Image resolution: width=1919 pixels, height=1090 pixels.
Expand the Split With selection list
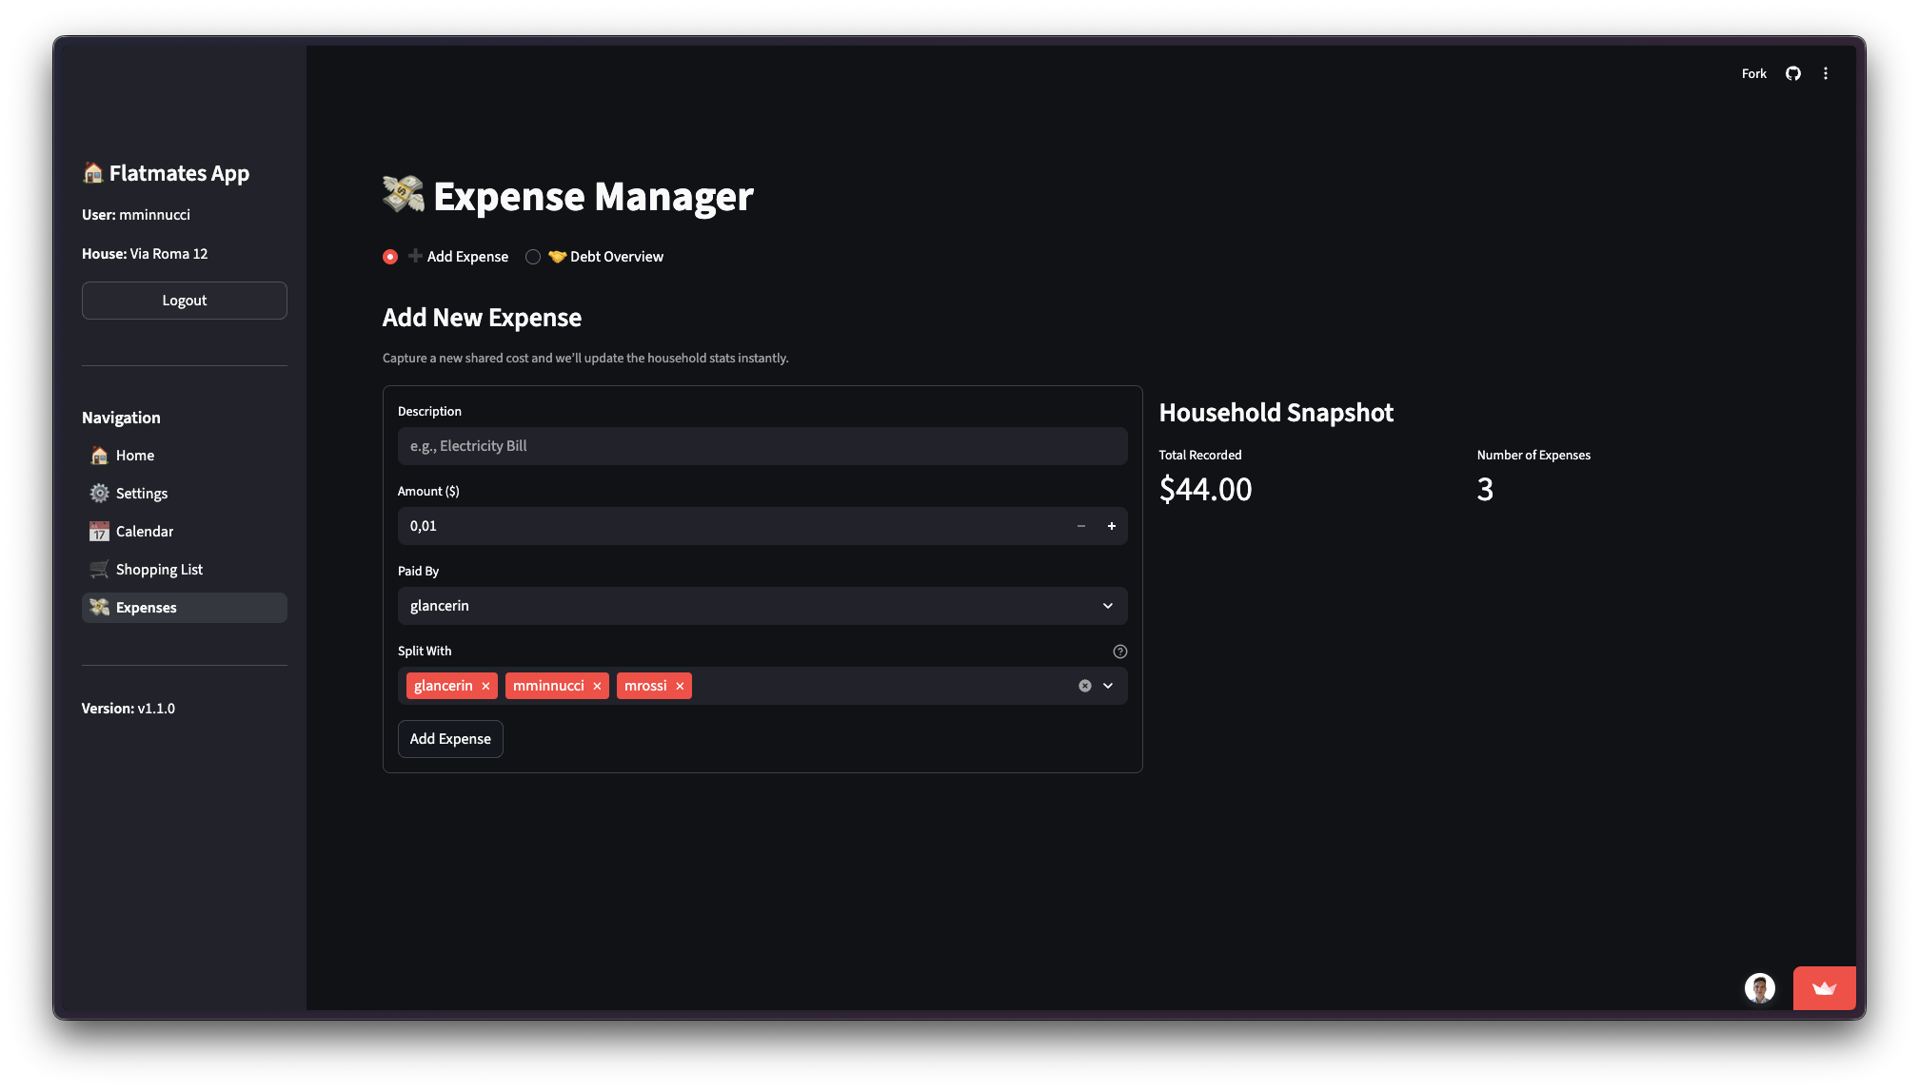point(1107,685)
